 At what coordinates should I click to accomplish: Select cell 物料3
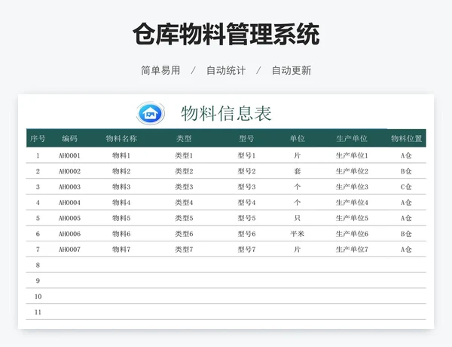coord(121,187)
